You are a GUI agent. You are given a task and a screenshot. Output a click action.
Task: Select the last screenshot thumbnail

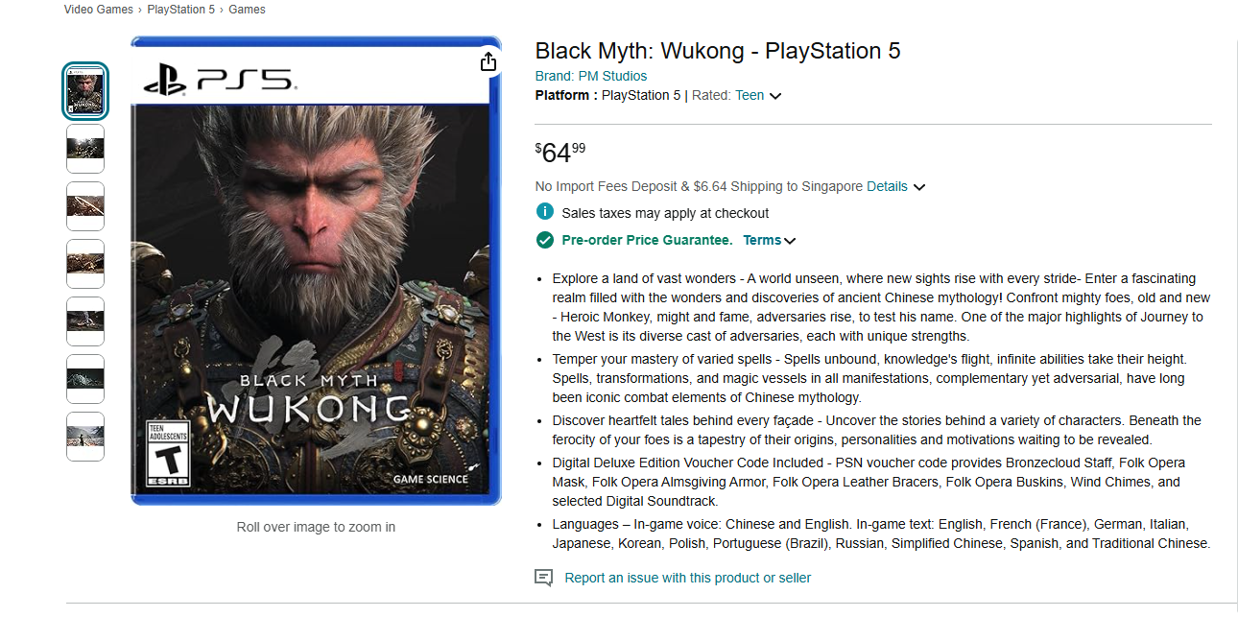click(x=85, y=437)
